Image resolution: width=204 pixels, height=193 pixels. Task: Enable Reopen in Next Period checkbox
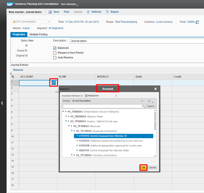[x=55, y=53]
